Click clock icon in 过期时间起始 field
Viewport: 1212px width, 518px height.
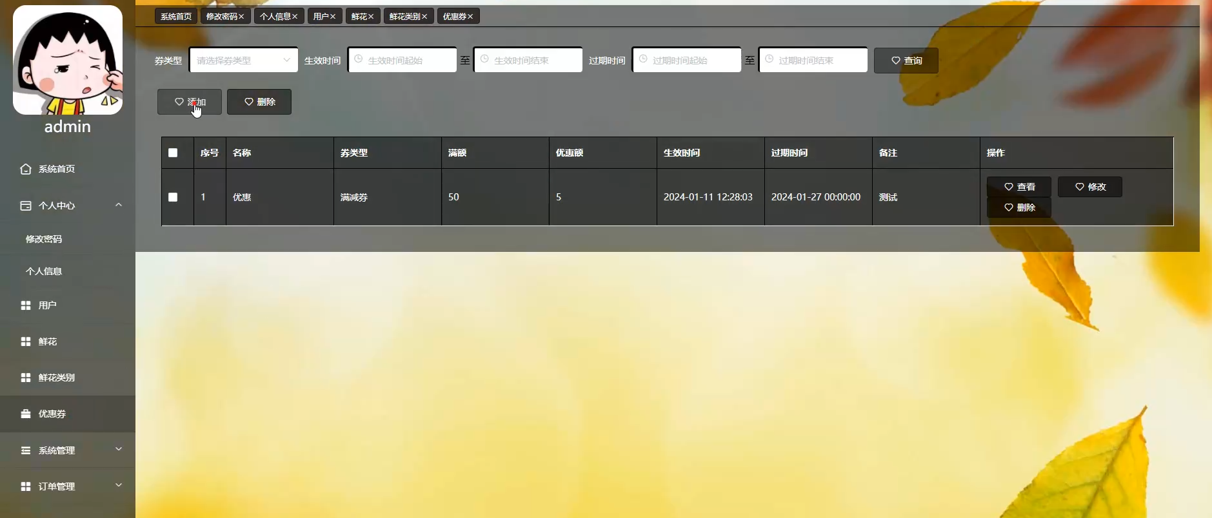click(643, 59)
